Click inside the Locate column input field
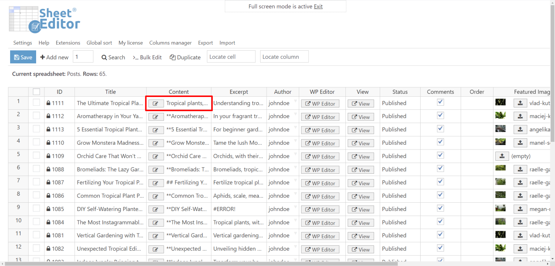Viewport: 555px width, 266px height. click(x=284, y=56)
